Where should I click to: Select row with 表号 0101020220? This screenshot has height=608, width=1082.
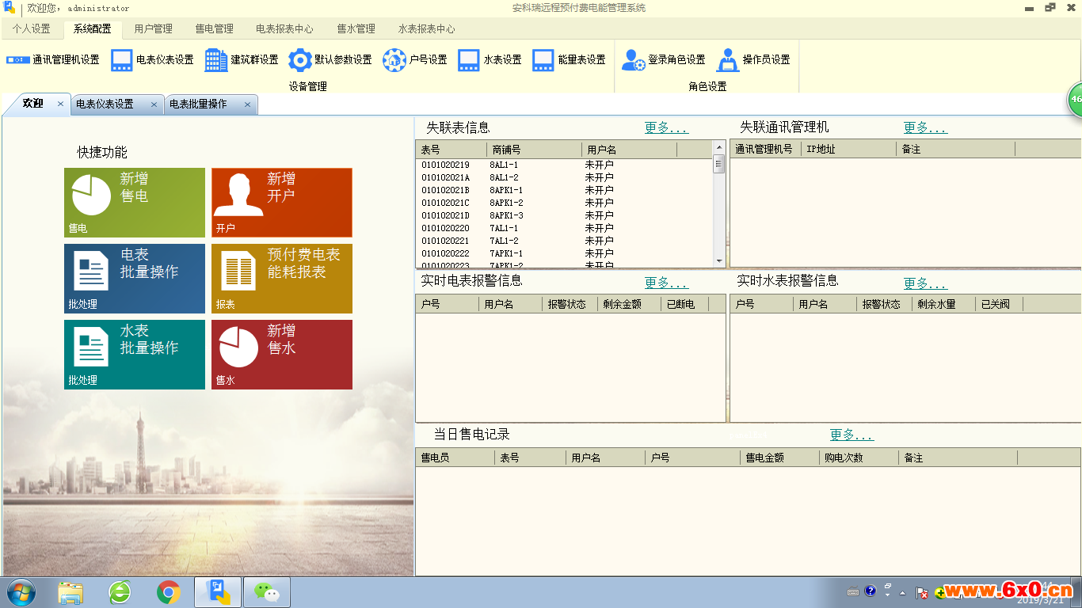pos(565,228)
